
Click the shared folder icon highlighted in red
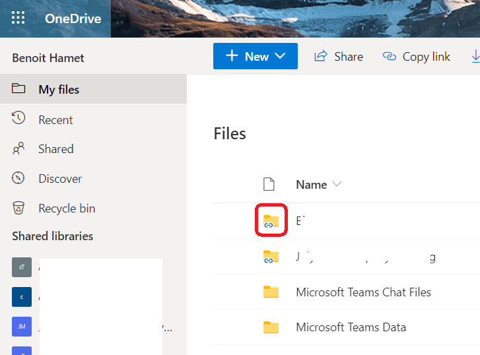pos(271,221)
